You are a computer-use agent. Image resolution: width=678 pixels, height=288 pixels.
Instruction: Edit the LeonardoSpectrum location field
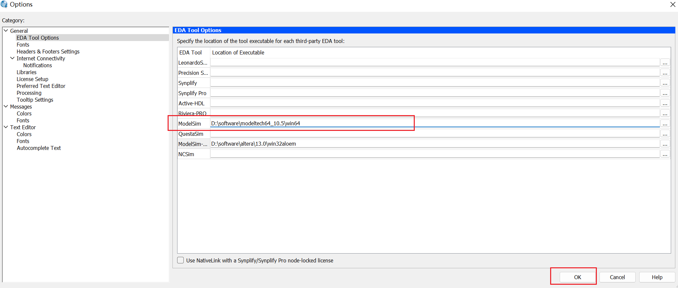click(x=435, y=62)
